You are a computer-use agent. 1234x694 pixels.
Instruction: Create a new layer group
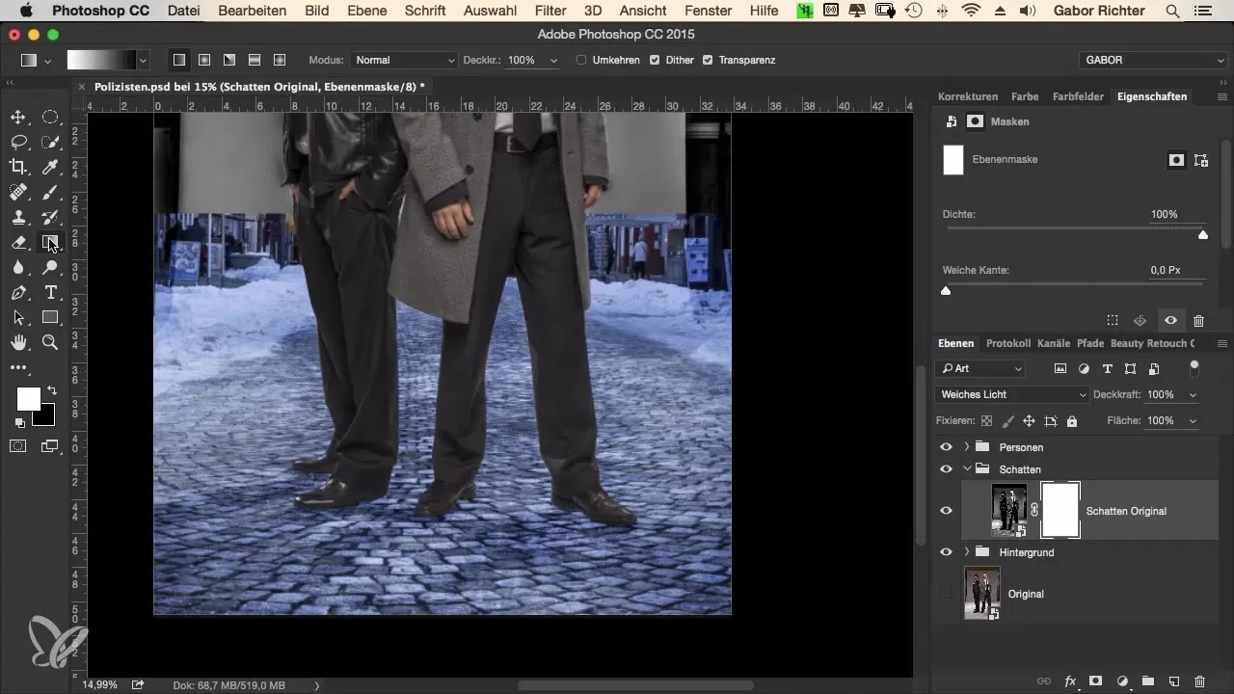pyautogui.click(x=1148, y=681)
